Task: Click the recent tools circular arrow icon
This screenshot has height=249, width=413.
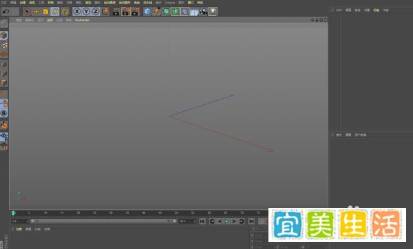Action: (65, 12)
